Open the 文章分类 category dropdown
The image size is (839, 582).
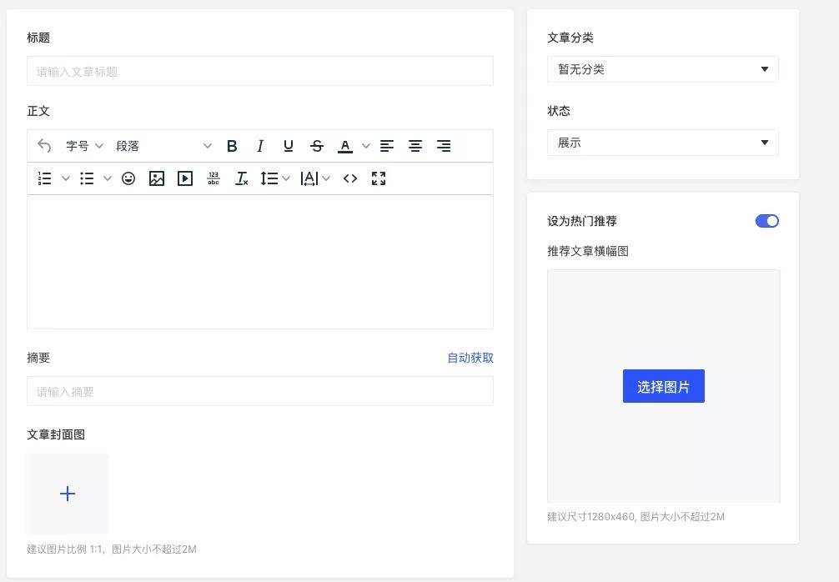click(x=662, y=69)
